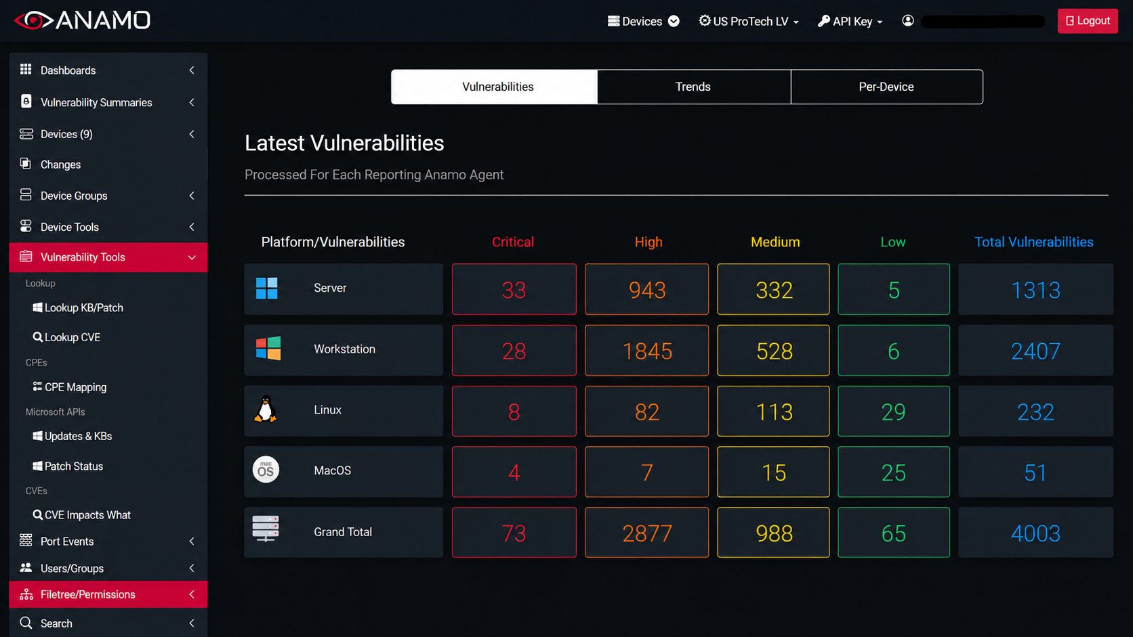
Task: Open the Changes sidebar link
Action: pyautogui.click(x=60, y=164)
